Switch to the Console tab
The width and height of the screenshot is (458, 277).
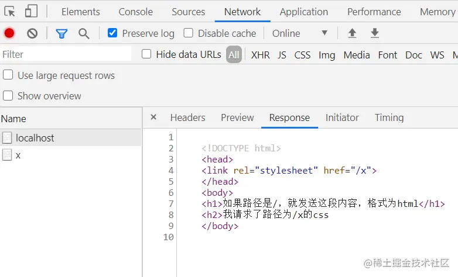click(x=135, y=12)
